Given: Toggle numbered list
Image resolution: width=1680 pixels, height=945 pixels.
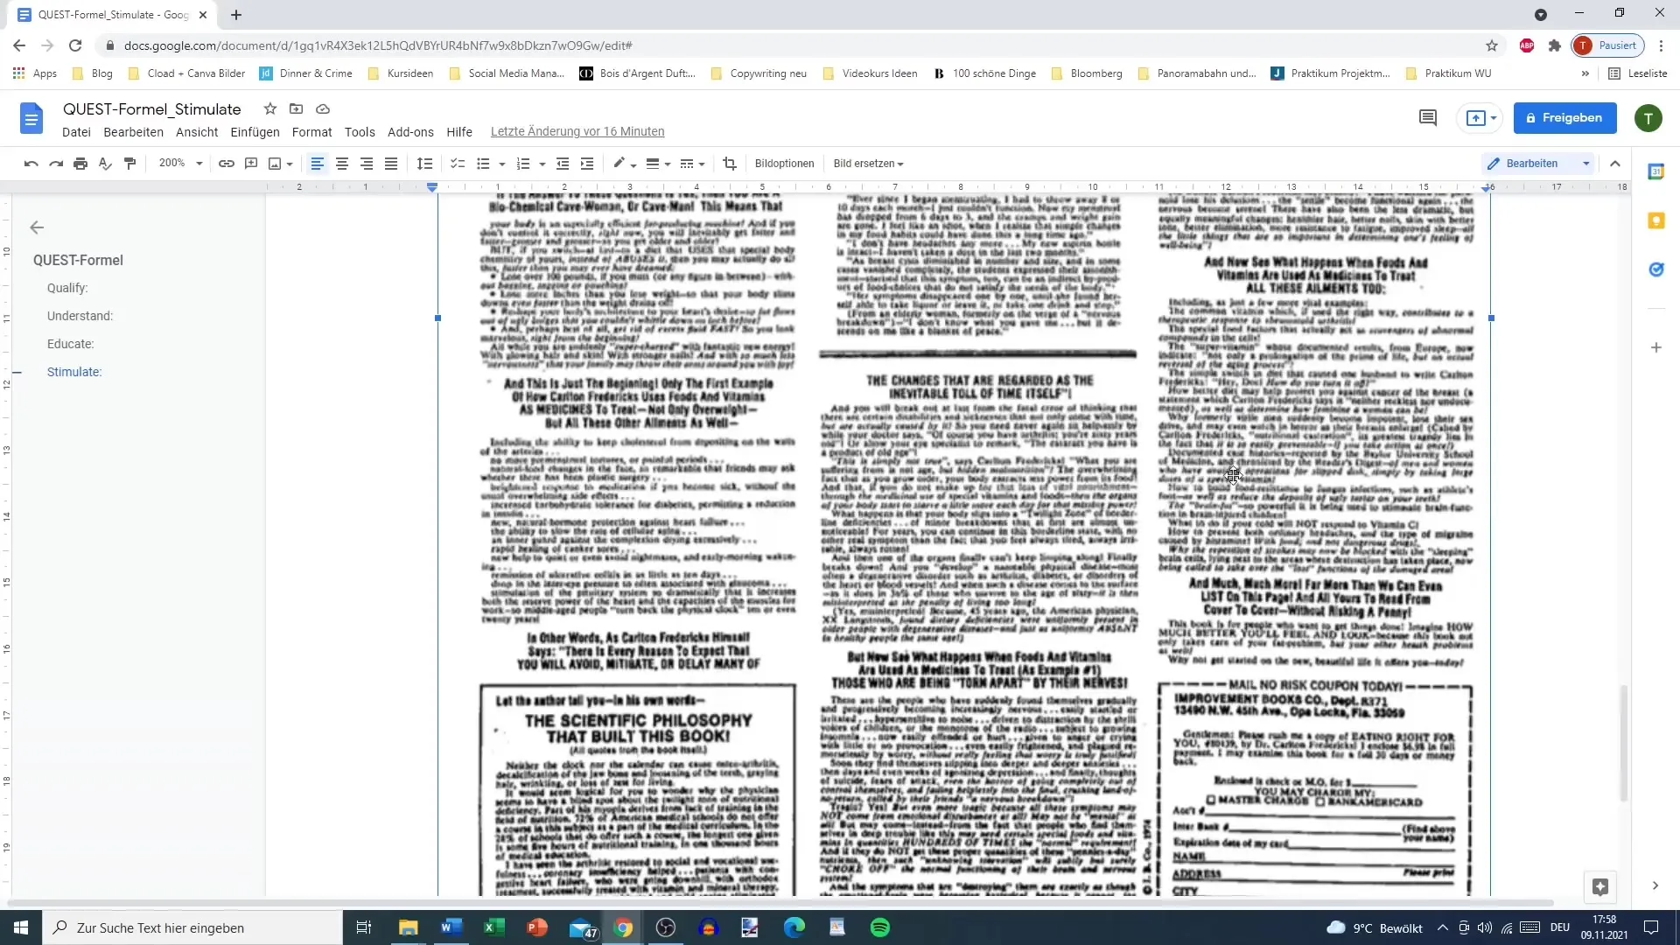Looking at the screenshot, I should [x=523, y=164].
